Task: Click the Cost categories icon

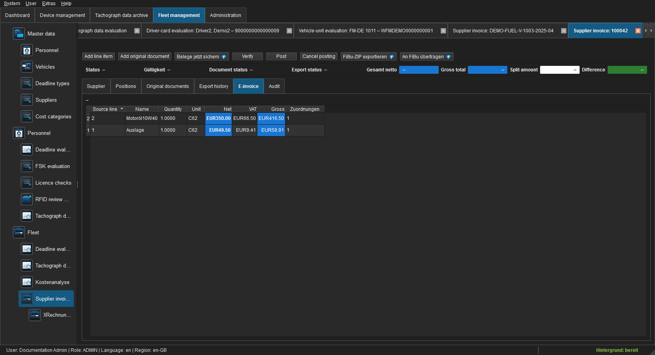Action: coord(27,116)
